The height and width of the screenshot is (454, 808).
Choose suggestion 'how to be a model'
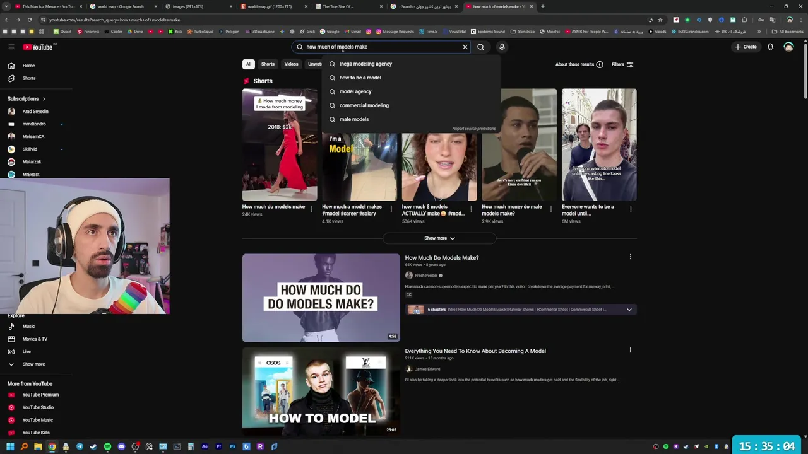[x=412, y=78]
